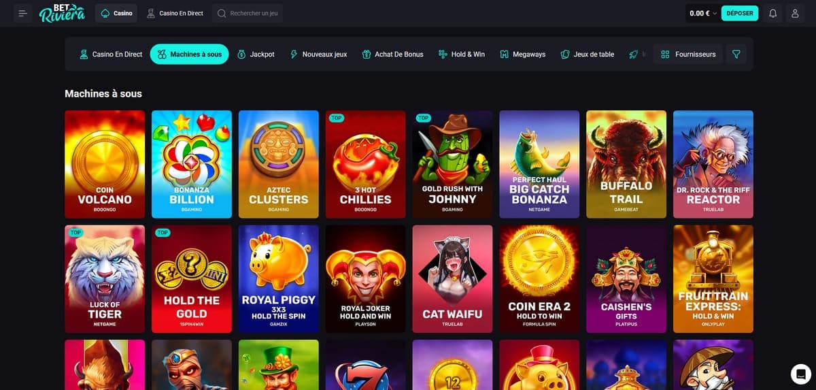The height and width of the screenshot is (390, 816).
Task: Open the user profile icon
Action: 795,13
